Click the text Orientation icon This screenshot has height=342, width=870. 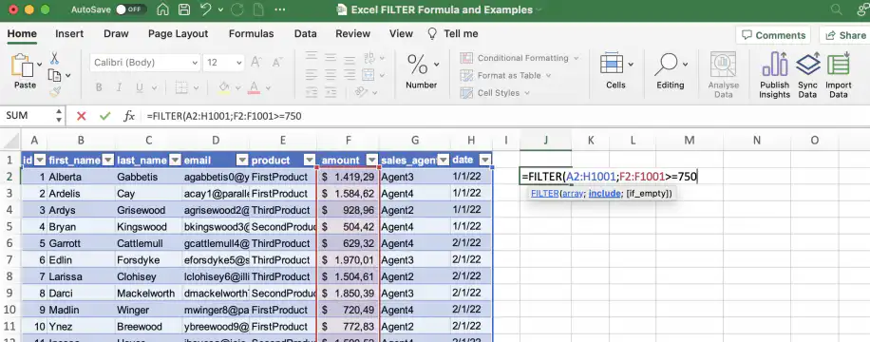[x=362, y=91]
